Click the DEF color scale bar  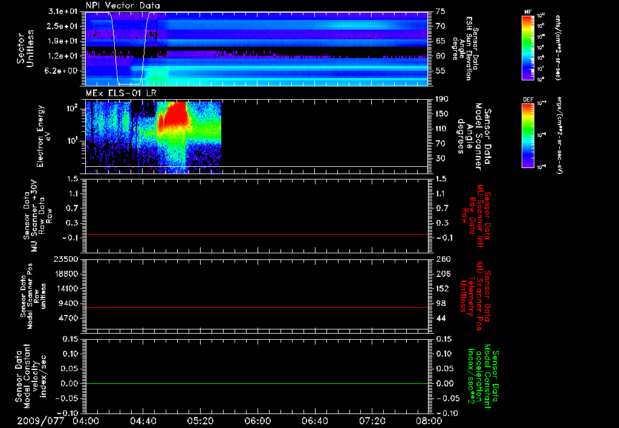pyautogui.click(x=528, y=135)
